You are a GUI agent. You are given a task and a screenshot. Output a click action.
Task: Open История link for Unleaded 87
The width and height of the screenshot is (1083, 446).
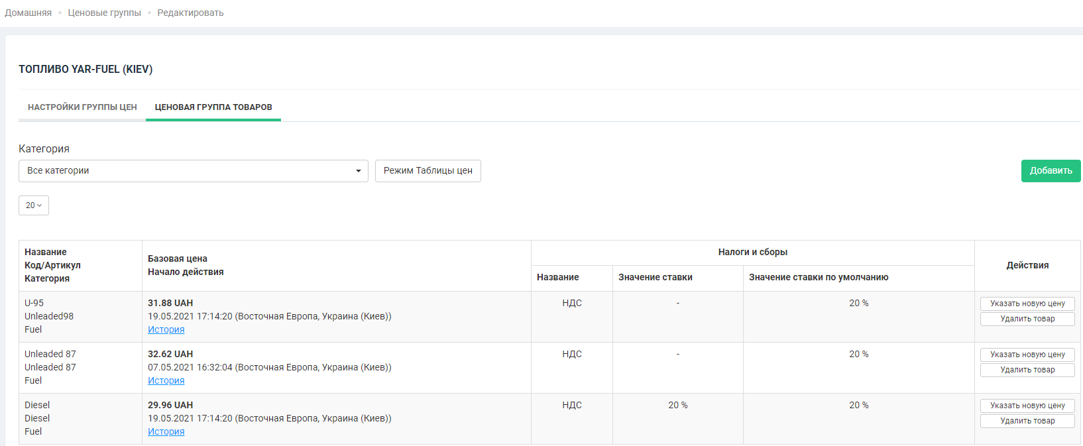[166, 380]
